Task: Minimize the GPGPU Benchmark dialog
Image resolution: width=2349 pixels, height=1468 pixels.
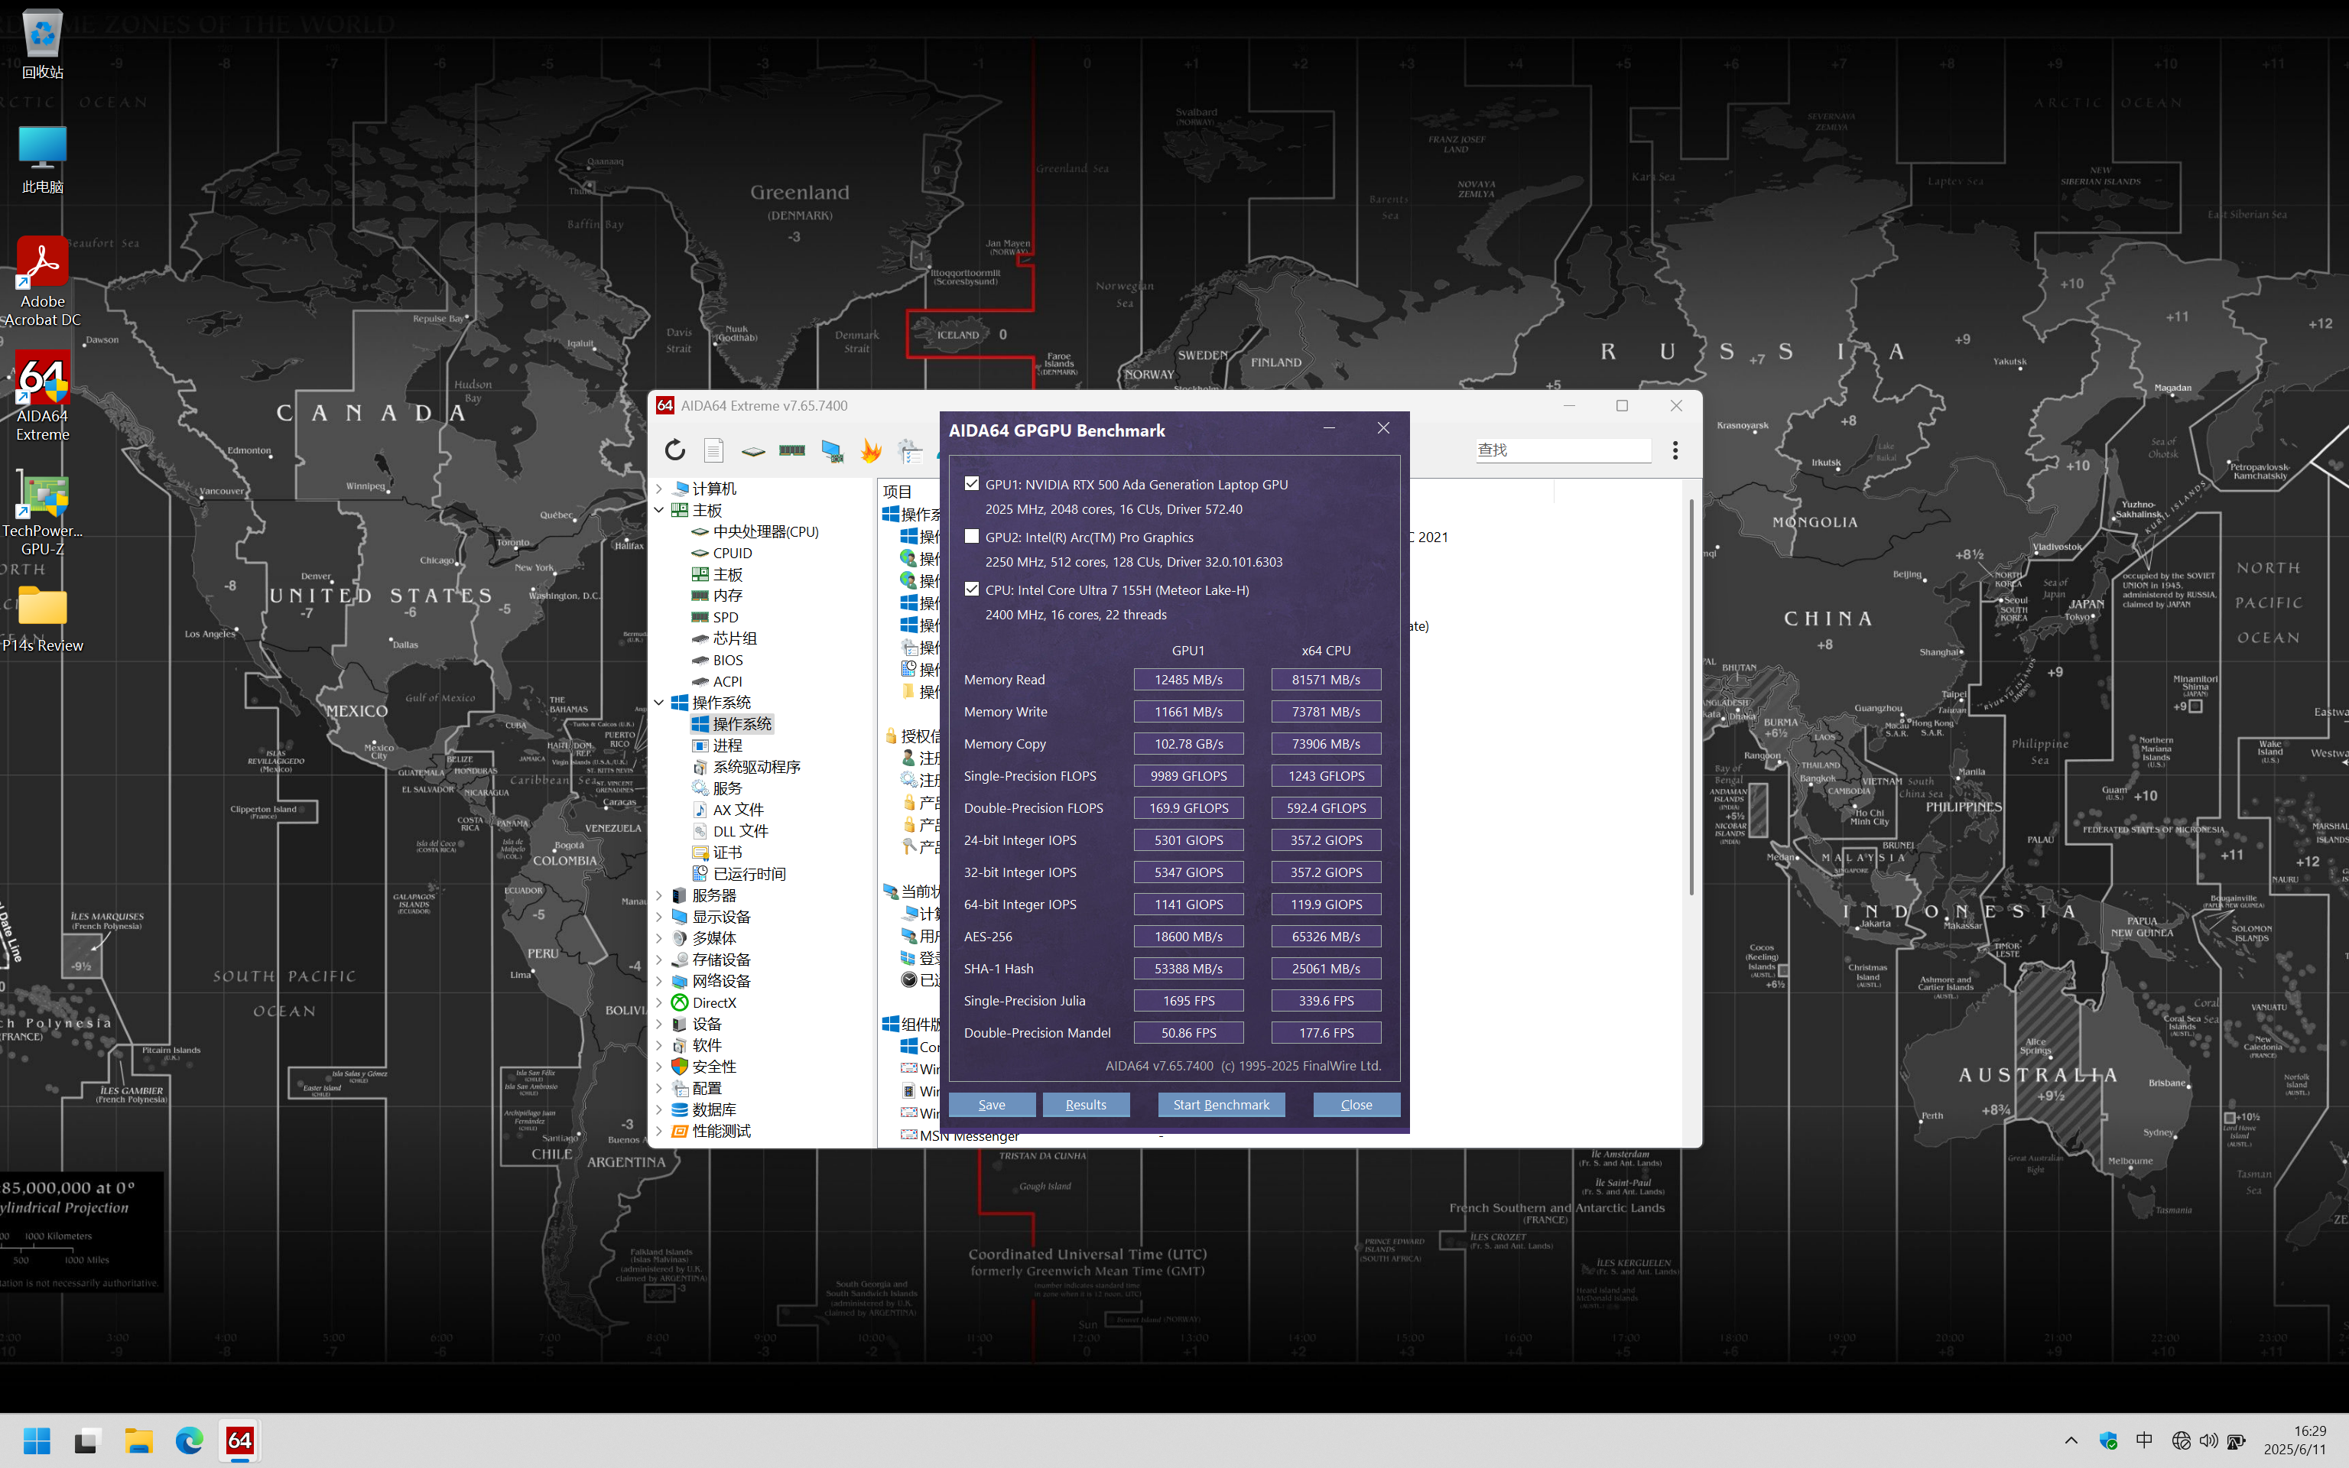Action: pos(1329,428)
